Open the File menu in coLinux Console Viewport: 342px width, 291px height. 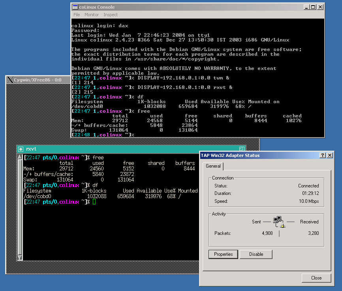(77, 15)
